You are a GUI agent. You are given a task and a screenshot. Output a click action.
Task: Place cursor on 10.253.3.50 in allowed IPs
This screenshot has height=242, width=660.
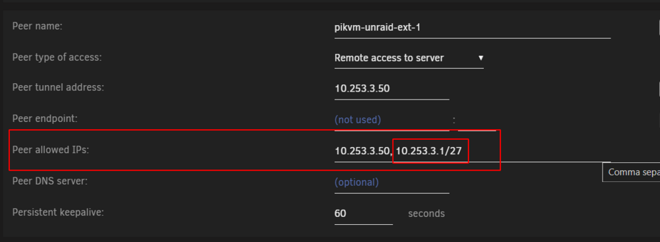(x=362, y=151)
